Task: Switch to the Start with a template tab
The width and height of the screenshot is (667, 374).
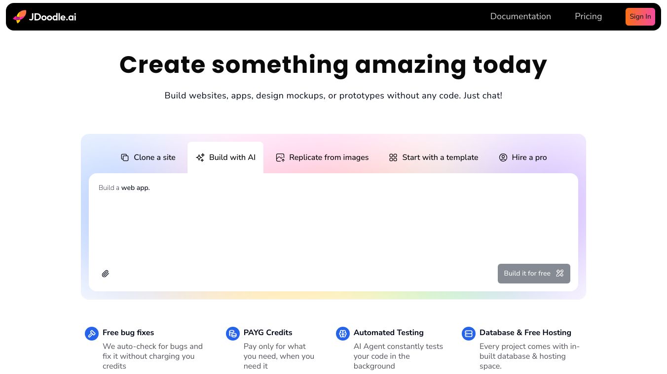Action: click(433, 157)
